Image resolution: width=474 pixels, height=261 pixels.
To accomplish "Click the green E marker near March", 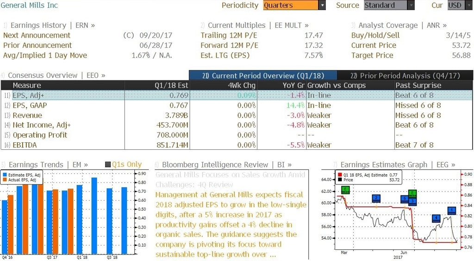I will coord(345,190).
